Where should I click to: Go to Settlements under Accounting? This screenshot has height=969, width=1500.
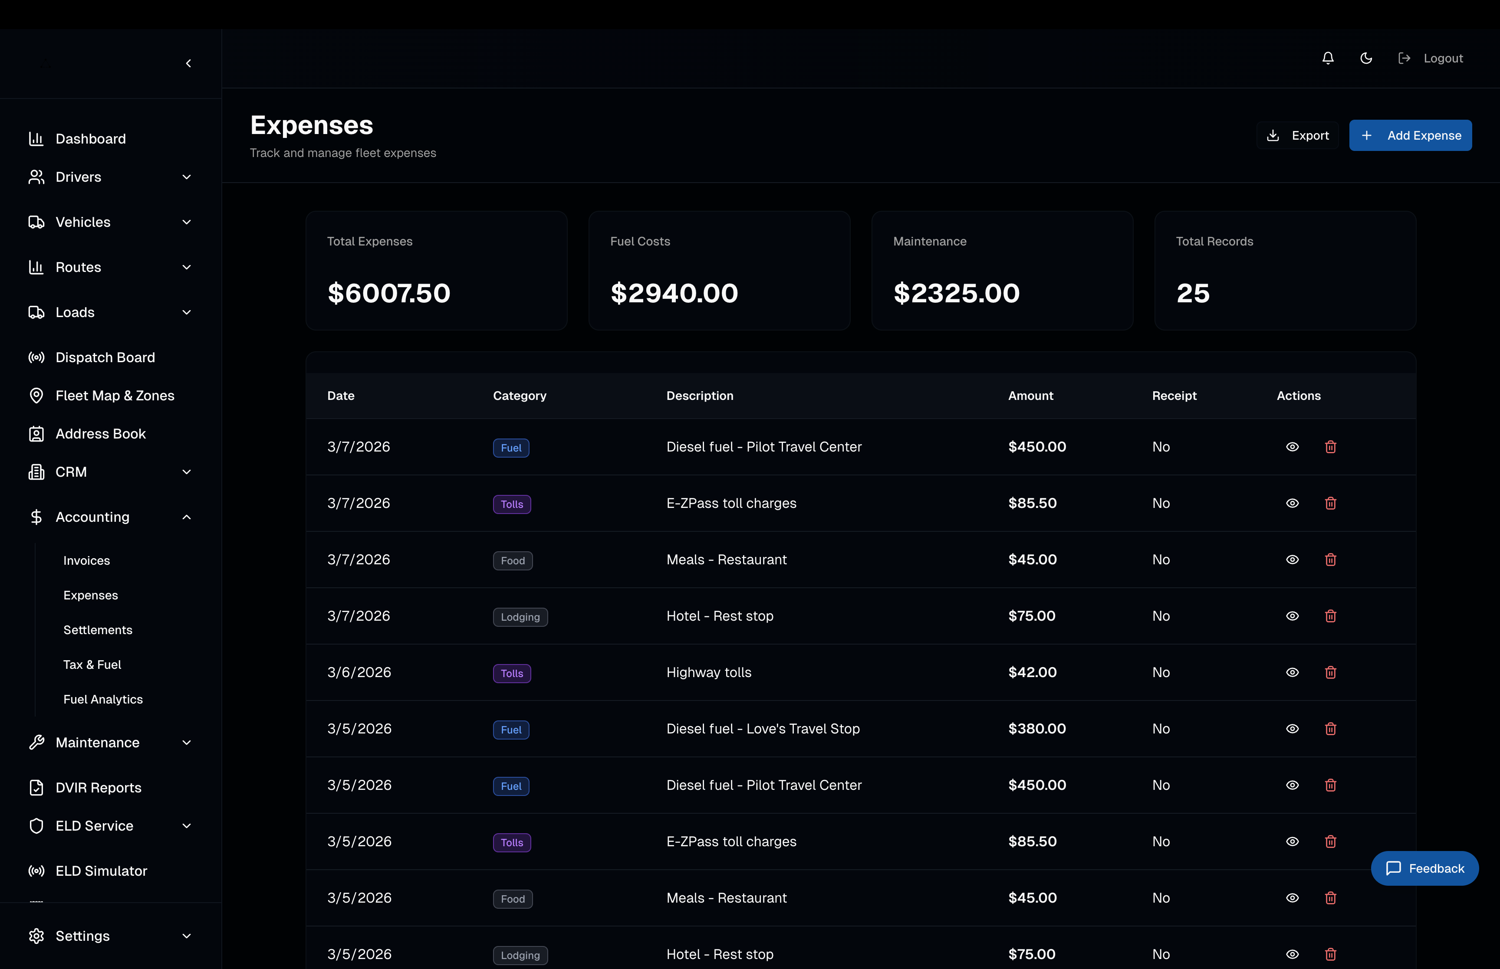coord(98,630)
